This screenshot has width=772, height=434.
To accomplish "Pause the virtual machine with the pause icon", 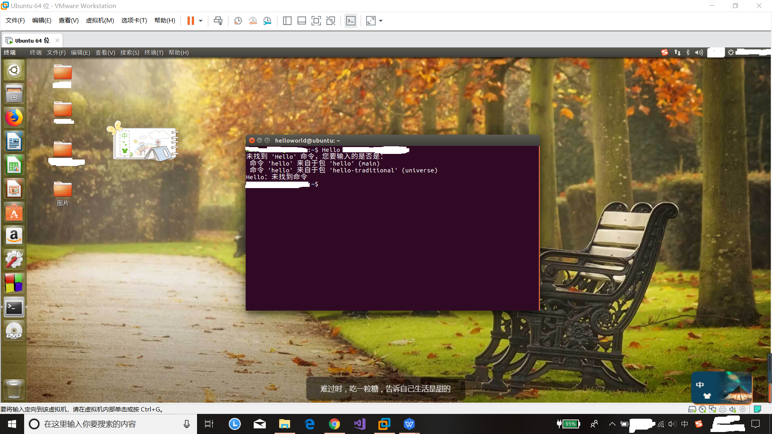I will (191, 21).
